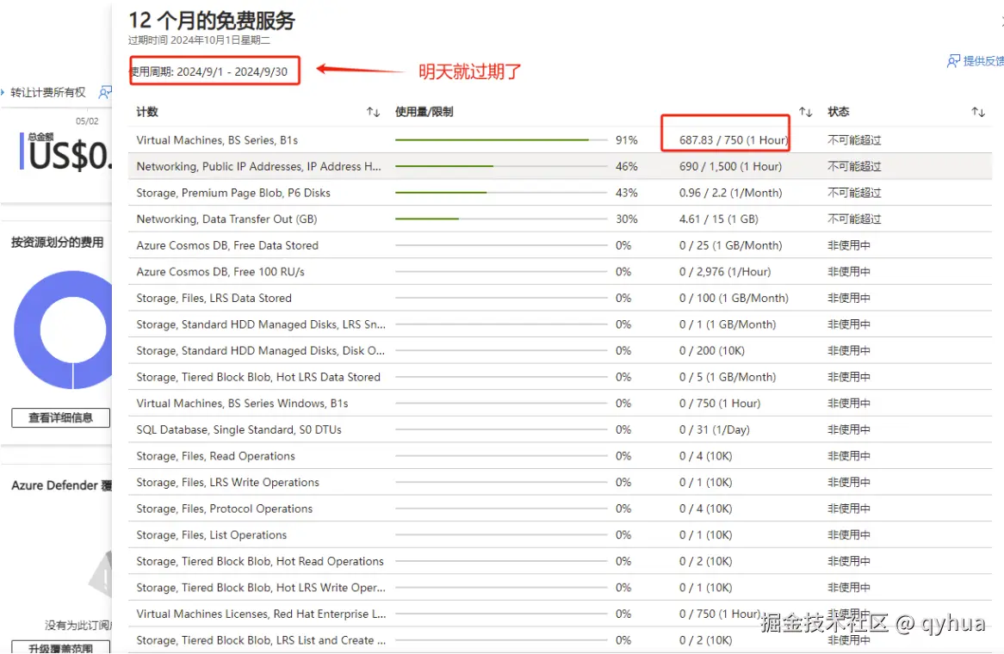Click the cost donut chart
The height and width of the screenshot is (654, 1004).
(x=64, y=330)
